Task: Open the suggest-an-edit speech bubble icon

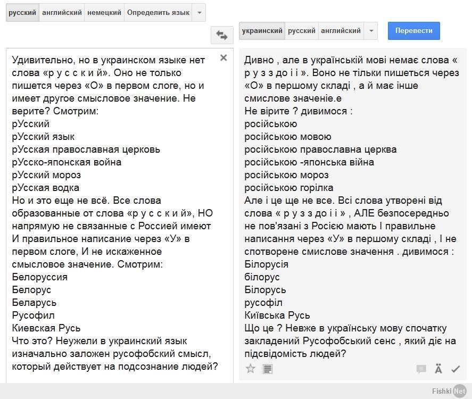Action: [421, 369]
